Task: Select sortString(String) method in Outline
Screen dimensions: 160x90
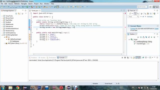Action: click(144, 42)
